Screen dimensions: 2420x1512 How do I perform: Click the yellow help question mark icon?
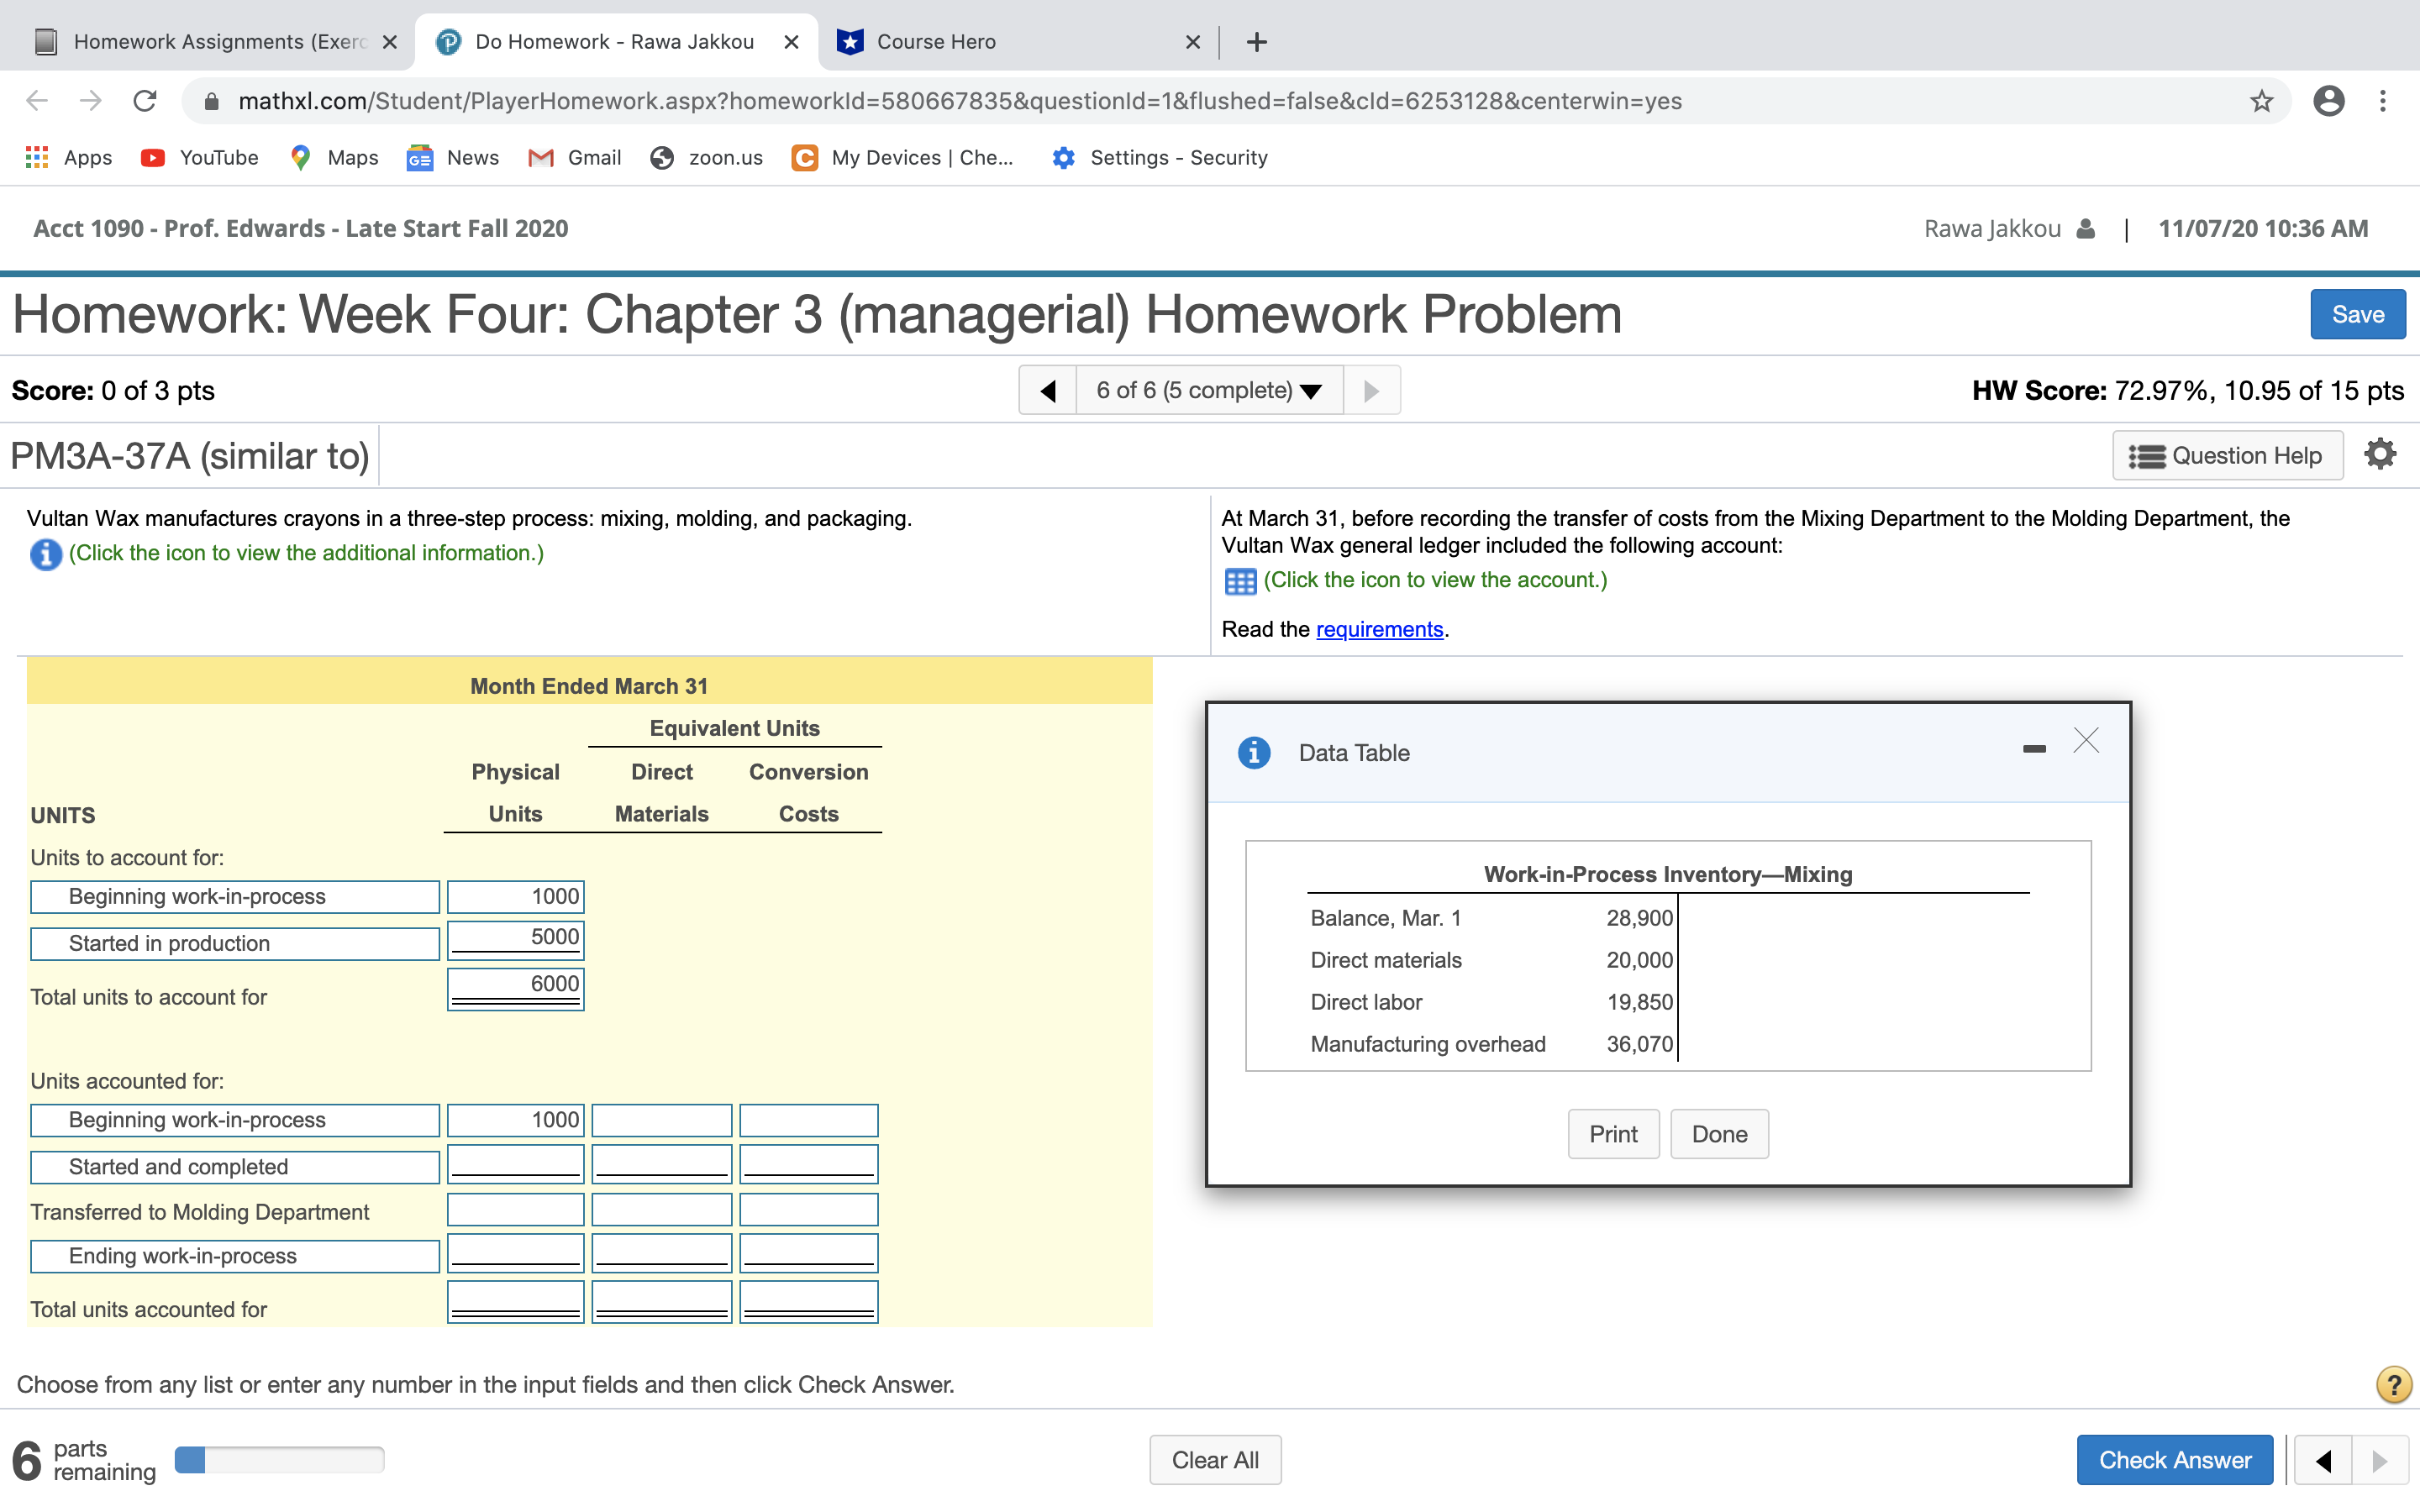[x=2393, y=1385]
